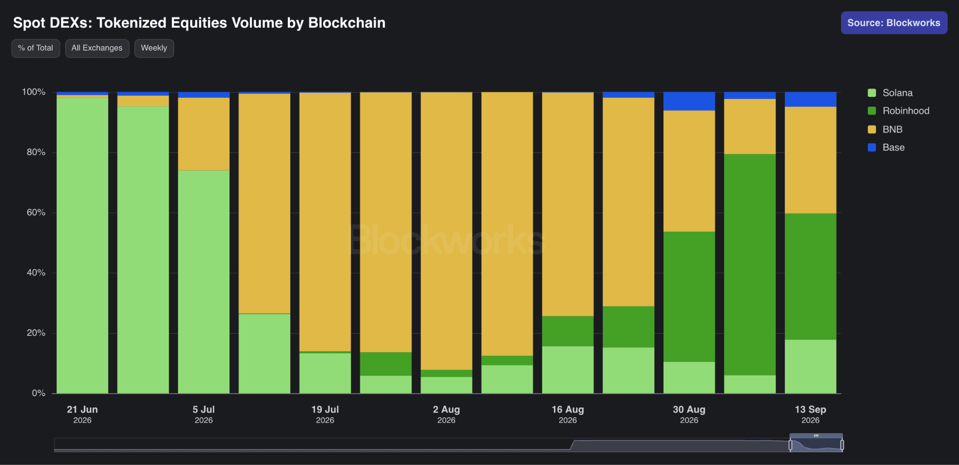Click the range selector grip icon

tap(816, 435)
